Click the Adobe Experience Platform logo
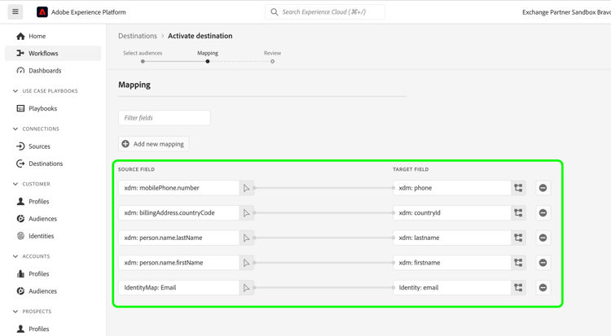This screenshot has width=611, height=336. click(42, 12)
